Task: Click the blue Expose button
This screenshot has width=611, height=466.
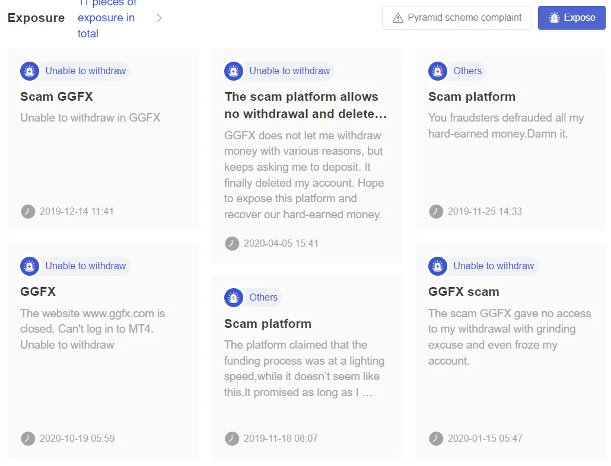Action: coord(572,18)
